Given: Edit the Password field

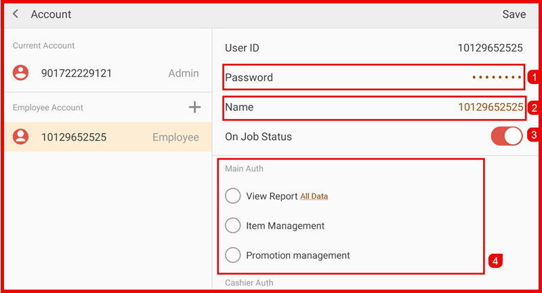Looking at the screenshot, I should tap(373, 77).
